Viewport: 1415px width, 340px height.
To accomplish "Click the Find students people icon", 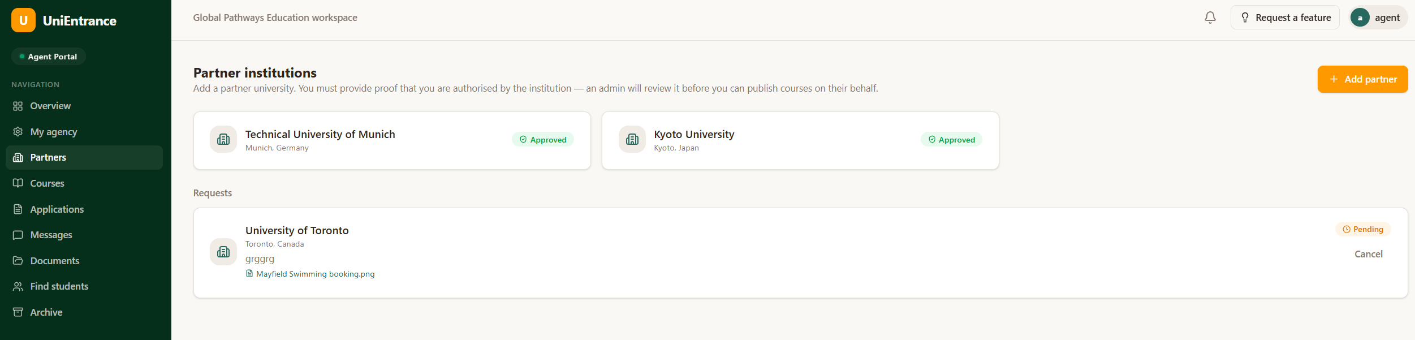I will (18, 286).
